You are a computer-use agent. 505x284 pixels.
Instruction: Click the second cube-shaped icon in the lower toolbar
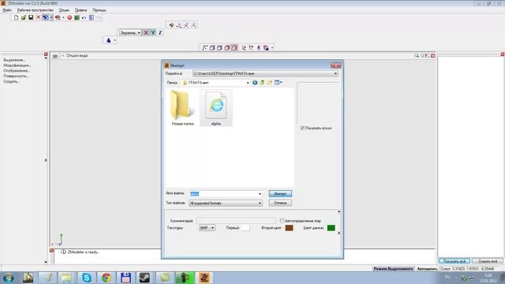[x=219, y=47]
